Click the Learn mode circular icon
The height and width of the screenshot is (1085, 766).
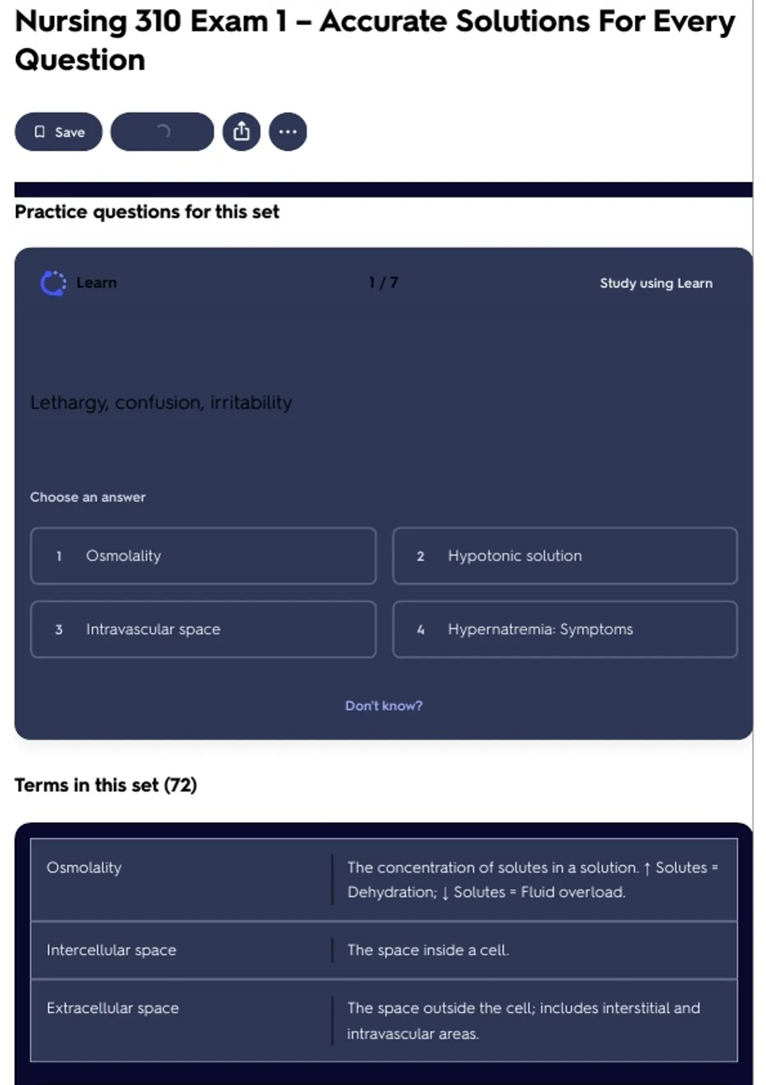coord(53,283)
